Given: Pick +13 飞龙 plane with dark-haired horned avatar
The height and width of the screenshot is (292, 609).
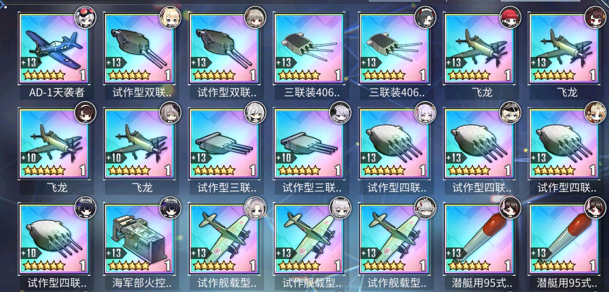Looking at the screenshot, I should point(563,48).
